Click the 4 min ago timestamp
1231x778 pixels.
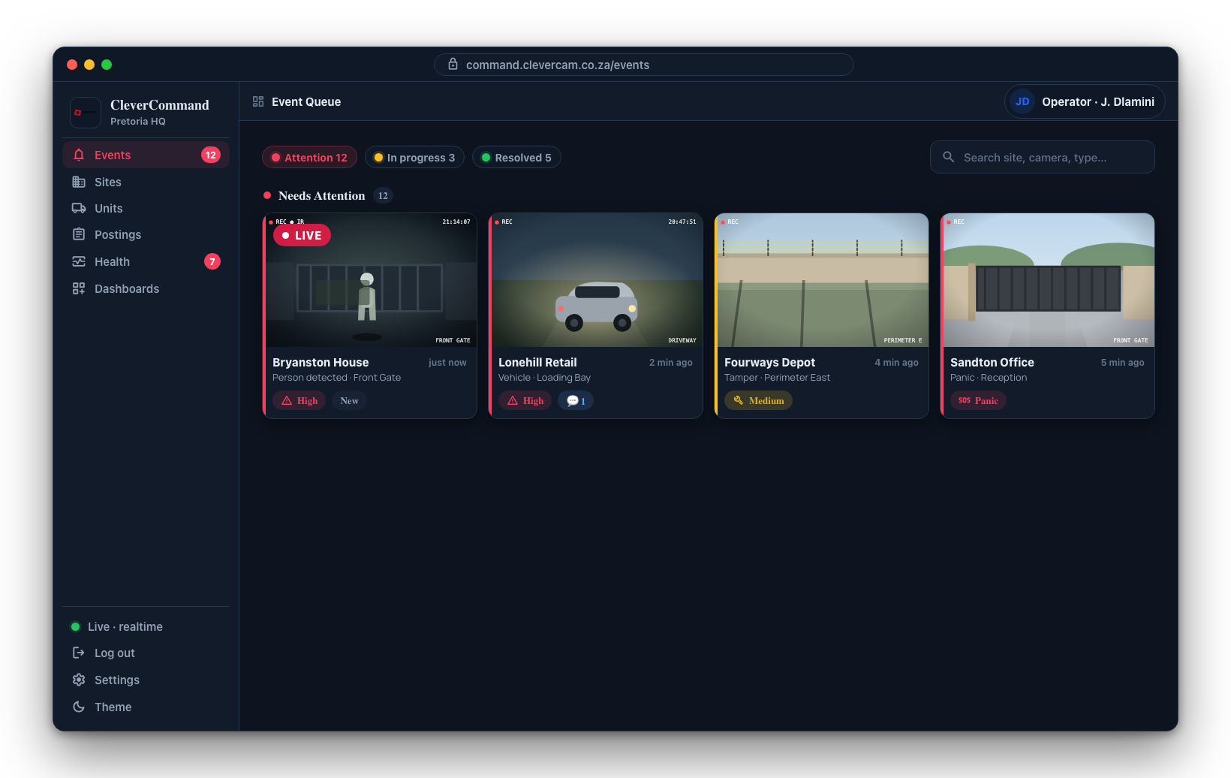[x=896, y=362]
